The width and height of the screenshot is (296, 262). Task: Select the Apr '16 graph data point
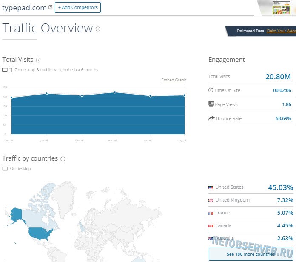coord(150,96)
